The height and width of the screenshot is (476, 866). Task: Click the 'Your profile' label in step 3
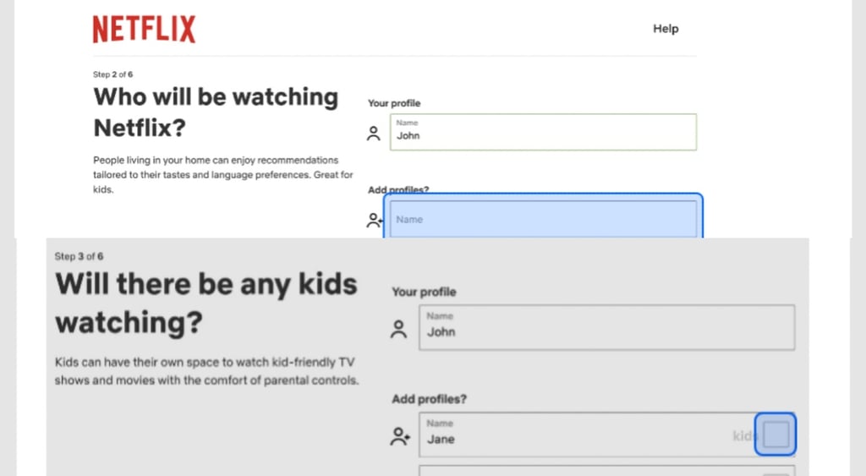point(424,292)
